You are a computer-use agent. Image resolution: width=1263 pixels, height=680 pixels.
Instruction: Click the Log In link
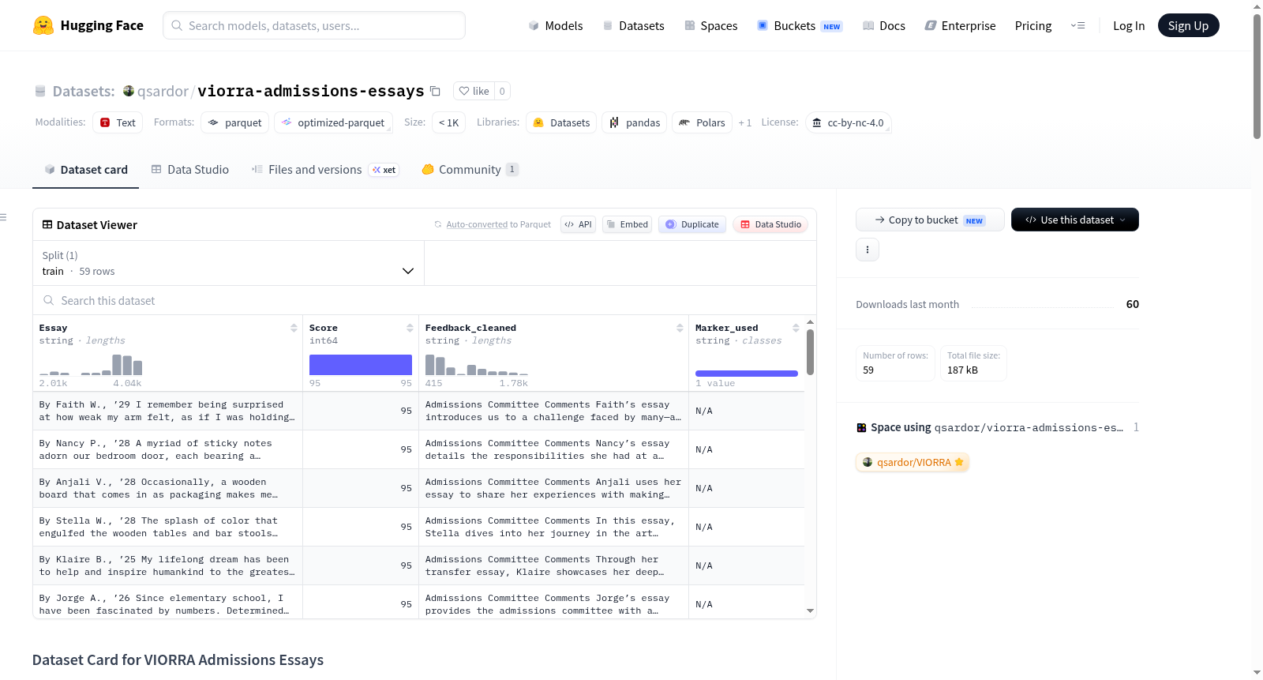click(x=1129, y=25)
